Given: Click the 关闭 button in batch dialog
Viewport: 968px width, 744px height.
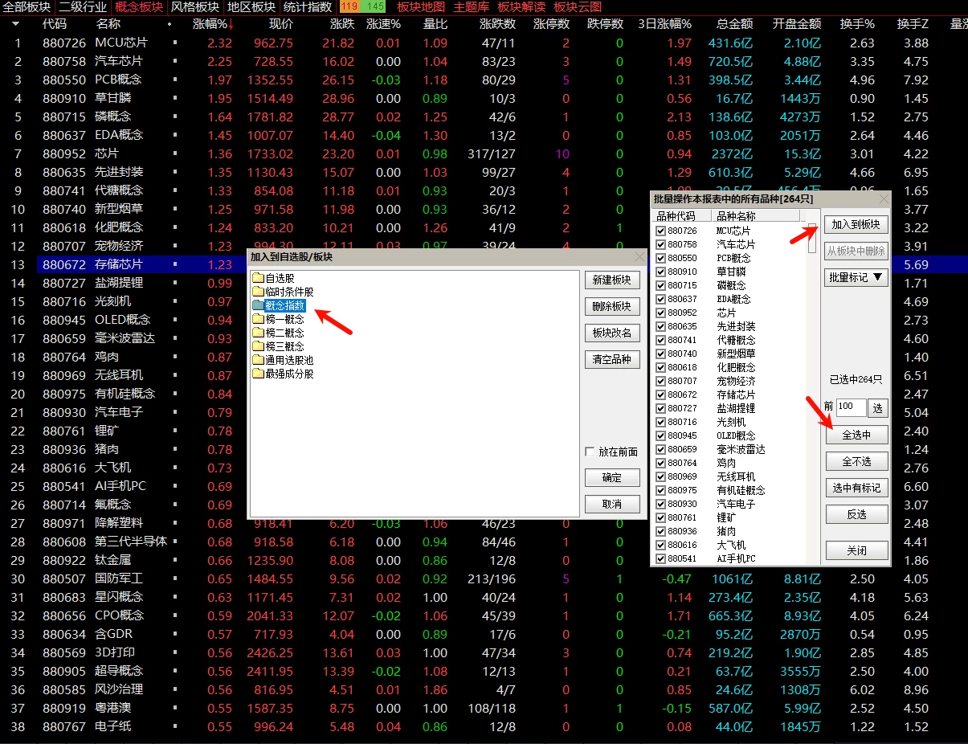Looking at the screenshot, I should click(x=856, y=551).
